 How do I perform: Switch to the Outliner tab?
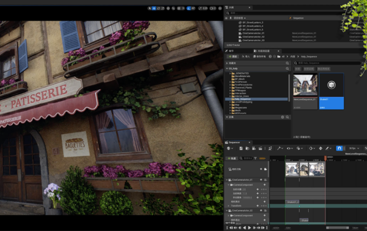click(231, 7)
